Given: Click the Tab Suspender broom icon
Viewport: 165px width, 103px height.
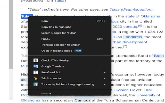Looking at the screenshot, I should tap(36, 78).
